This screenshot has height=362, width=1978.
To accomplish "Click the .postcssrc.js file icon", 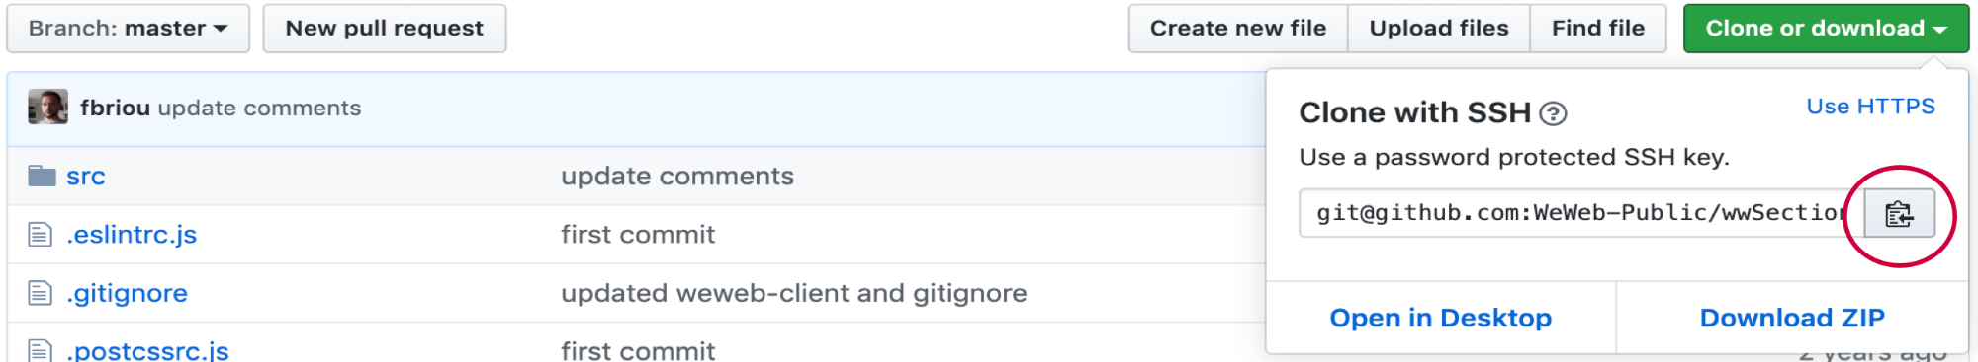I will (40, 350).
